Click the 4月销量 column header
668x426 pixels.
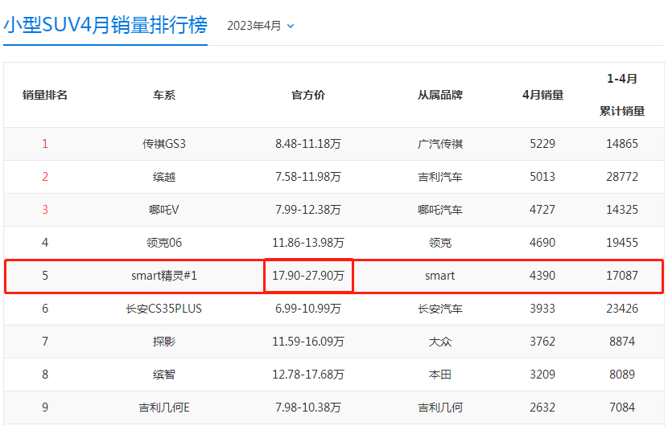[542, 95]
